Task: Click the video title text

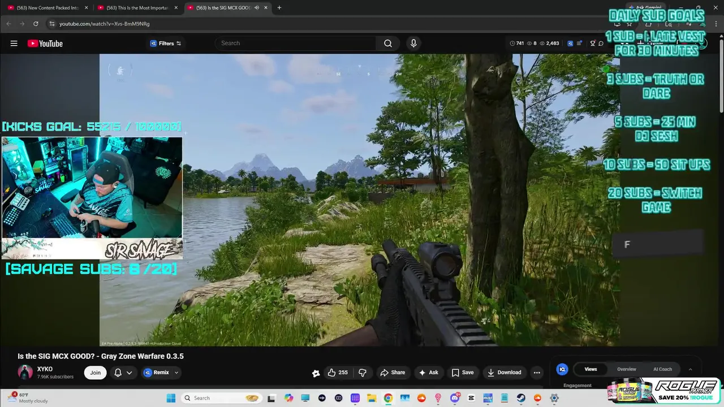Action: point(101,356)
